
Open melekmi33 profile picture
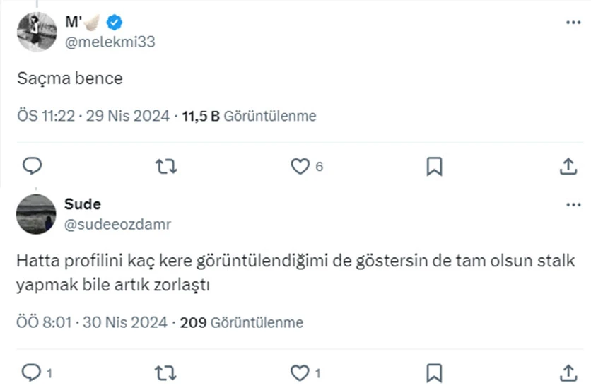(x=36, y=32)
